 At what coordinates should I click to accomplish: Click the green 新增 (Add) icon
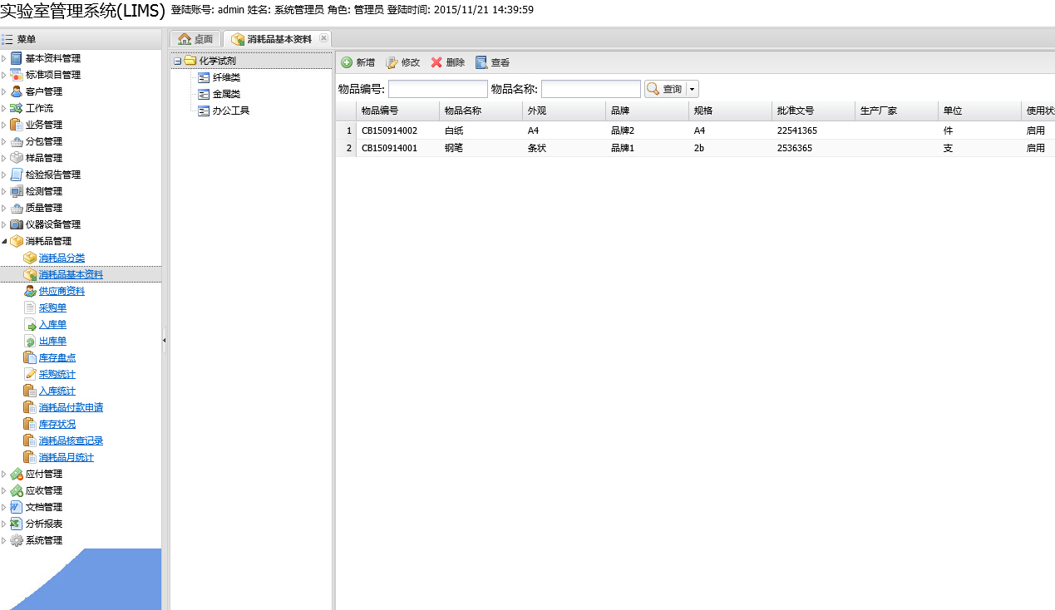tap(347, 62)
